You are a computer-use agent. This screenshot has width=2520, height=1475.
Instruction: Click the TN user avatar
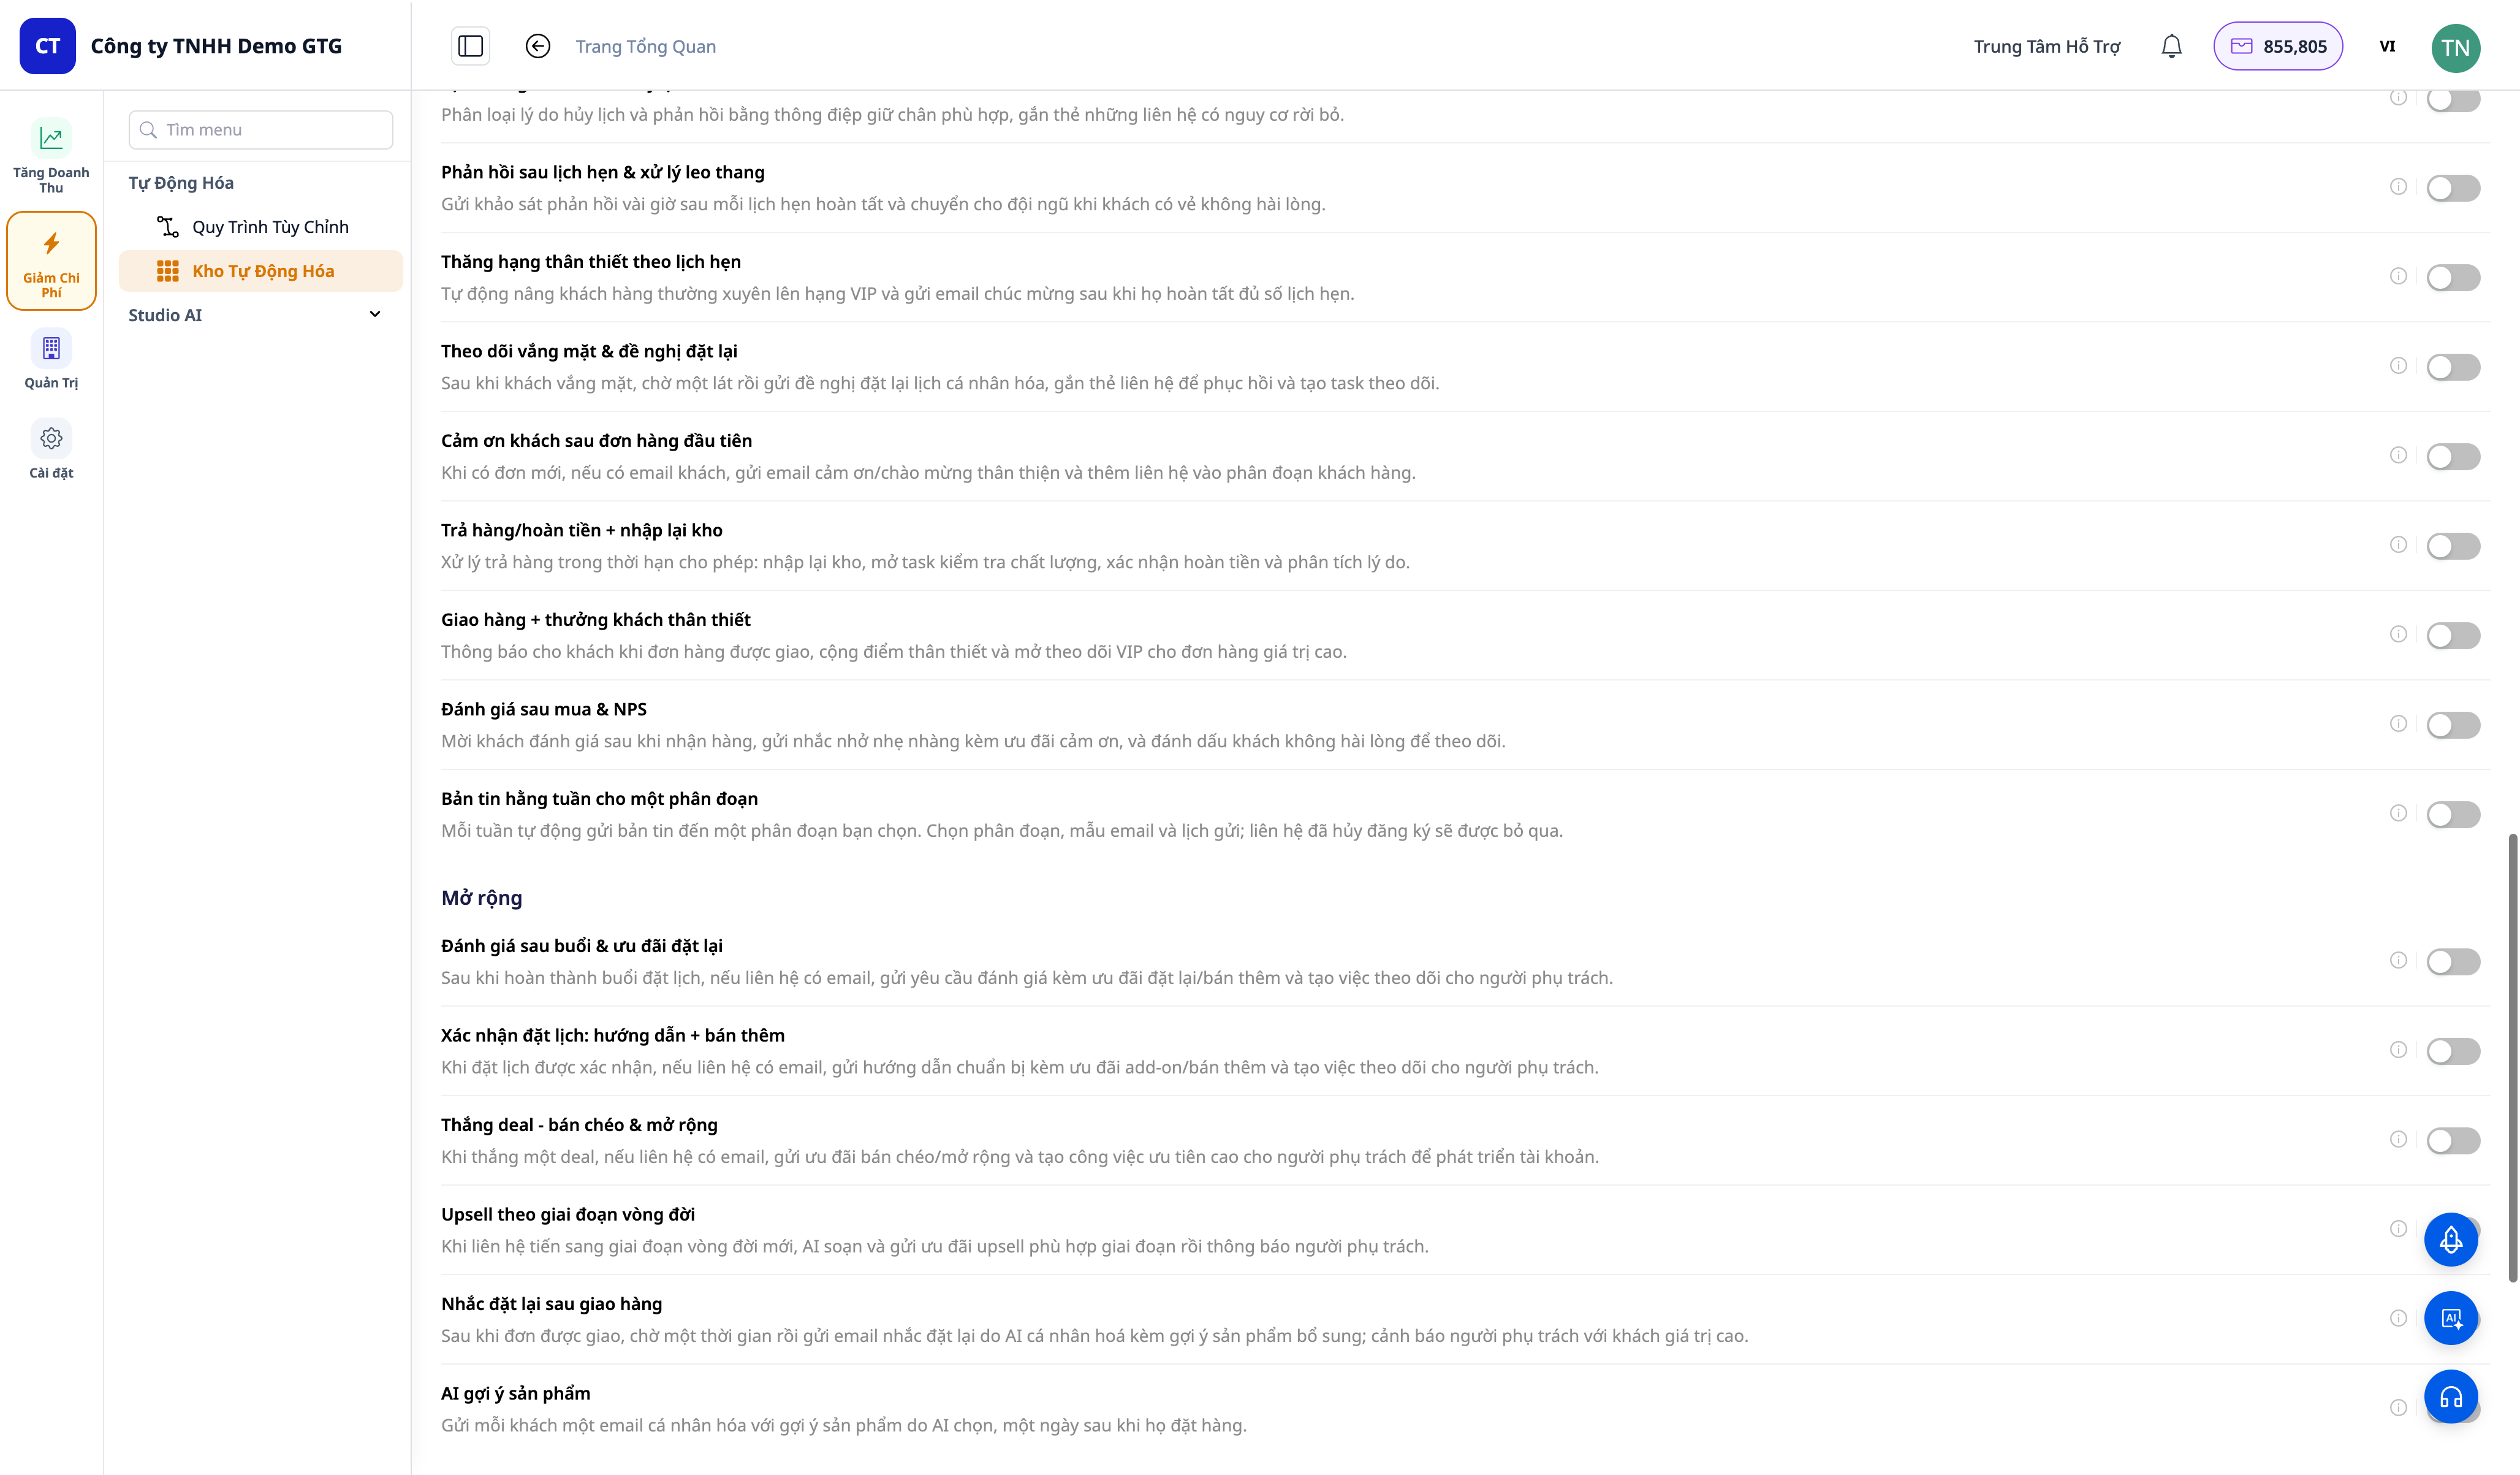point(2455,47)
